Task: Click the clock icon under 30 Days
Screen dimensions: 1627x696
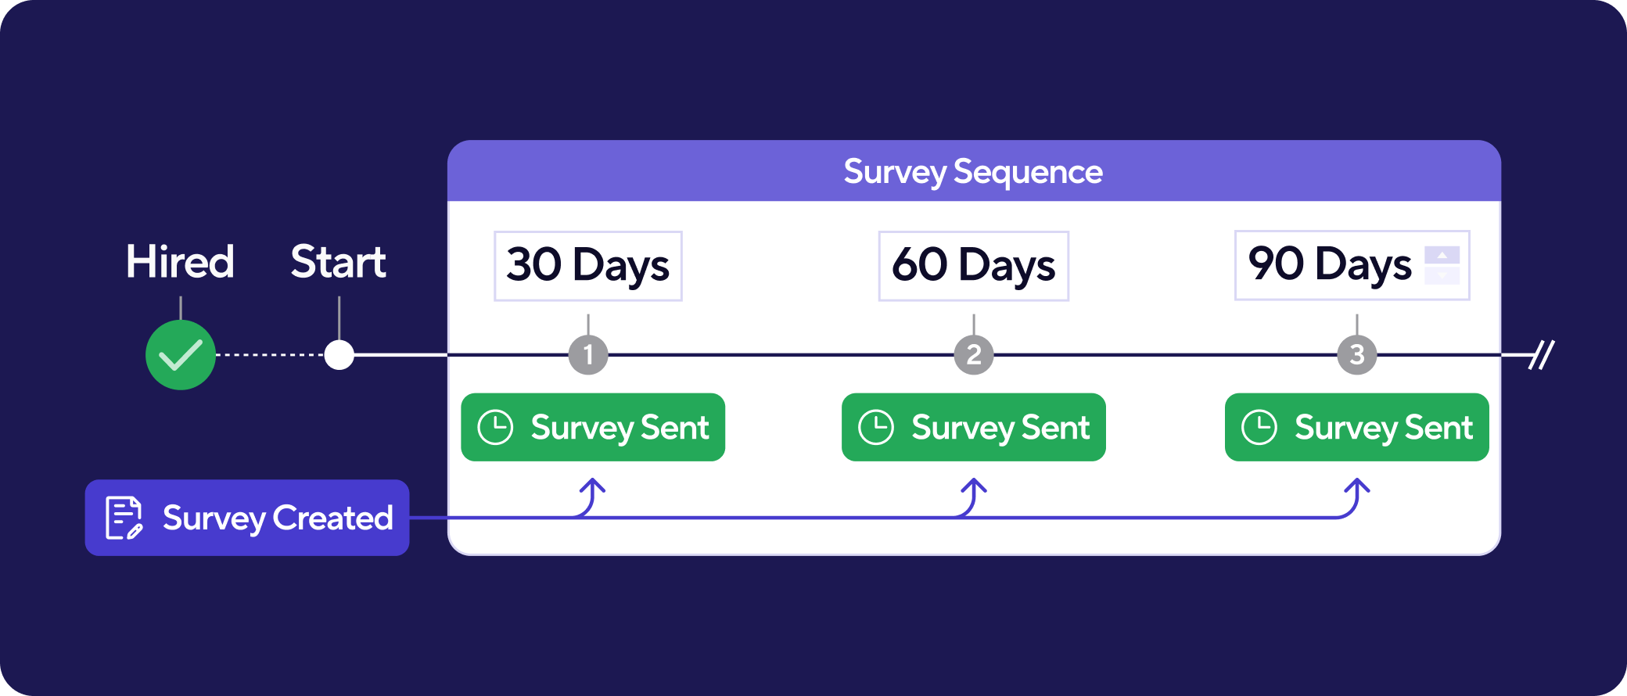Action: [x=495, y=428]
